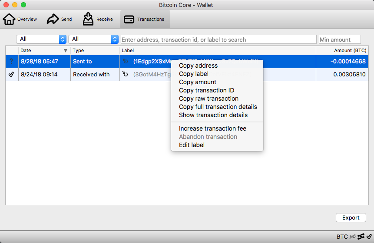Choose Increase transaction fee

tap(212, 128)
